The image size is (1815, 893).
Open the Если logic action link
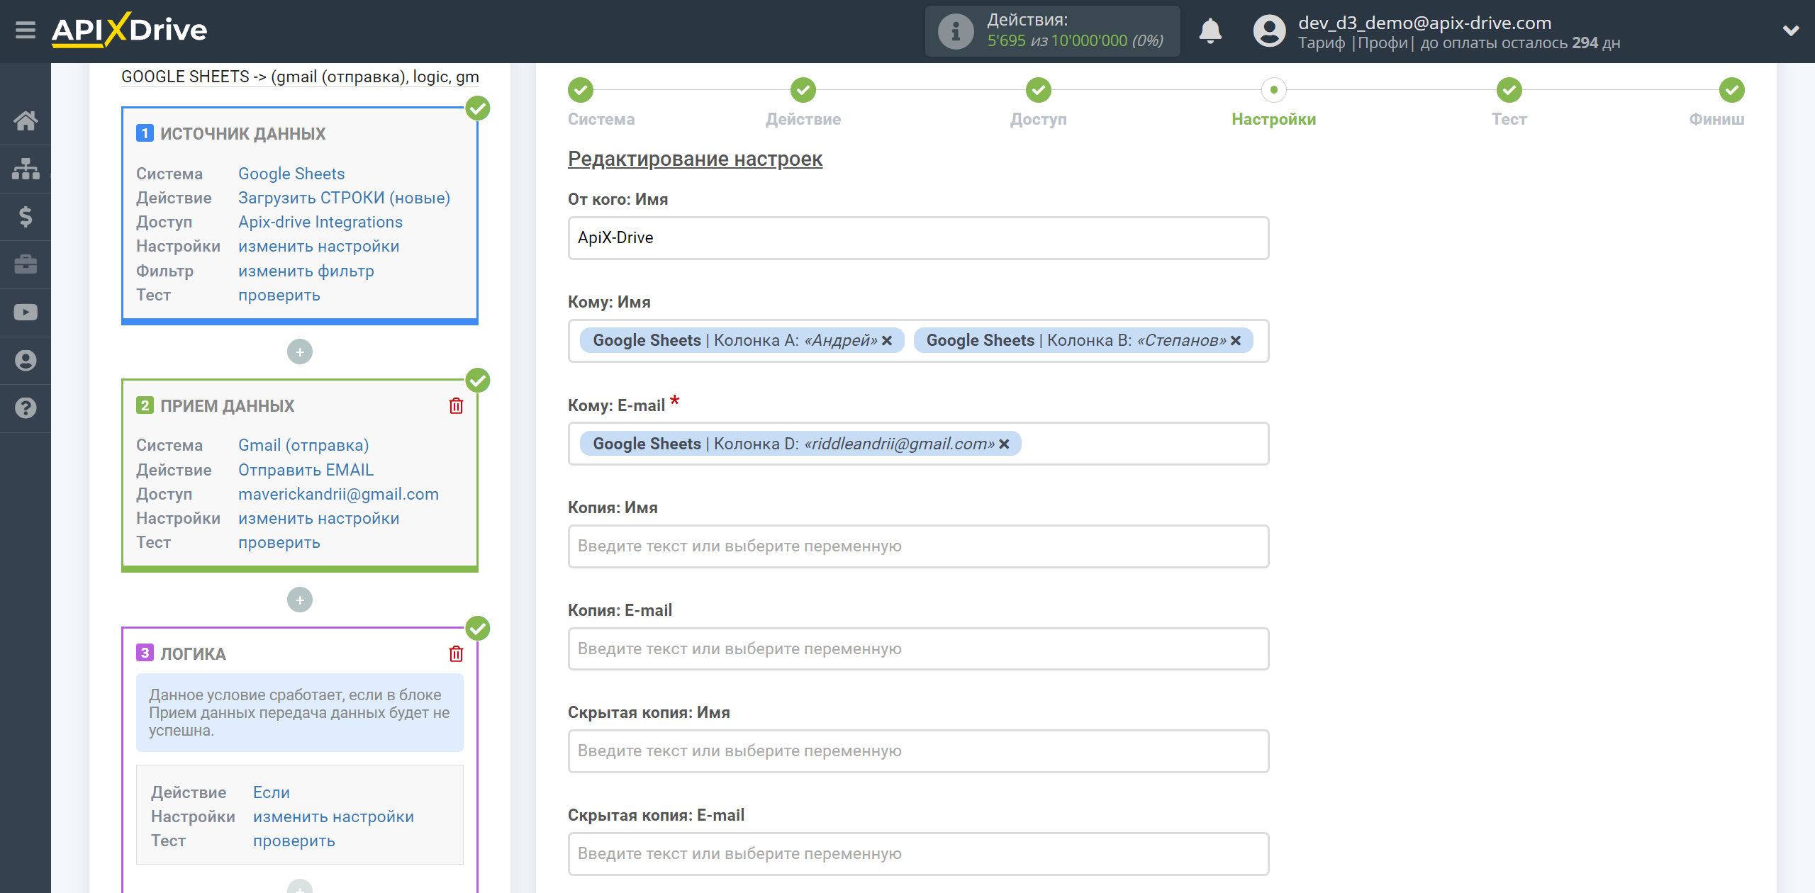click(272, 792)
